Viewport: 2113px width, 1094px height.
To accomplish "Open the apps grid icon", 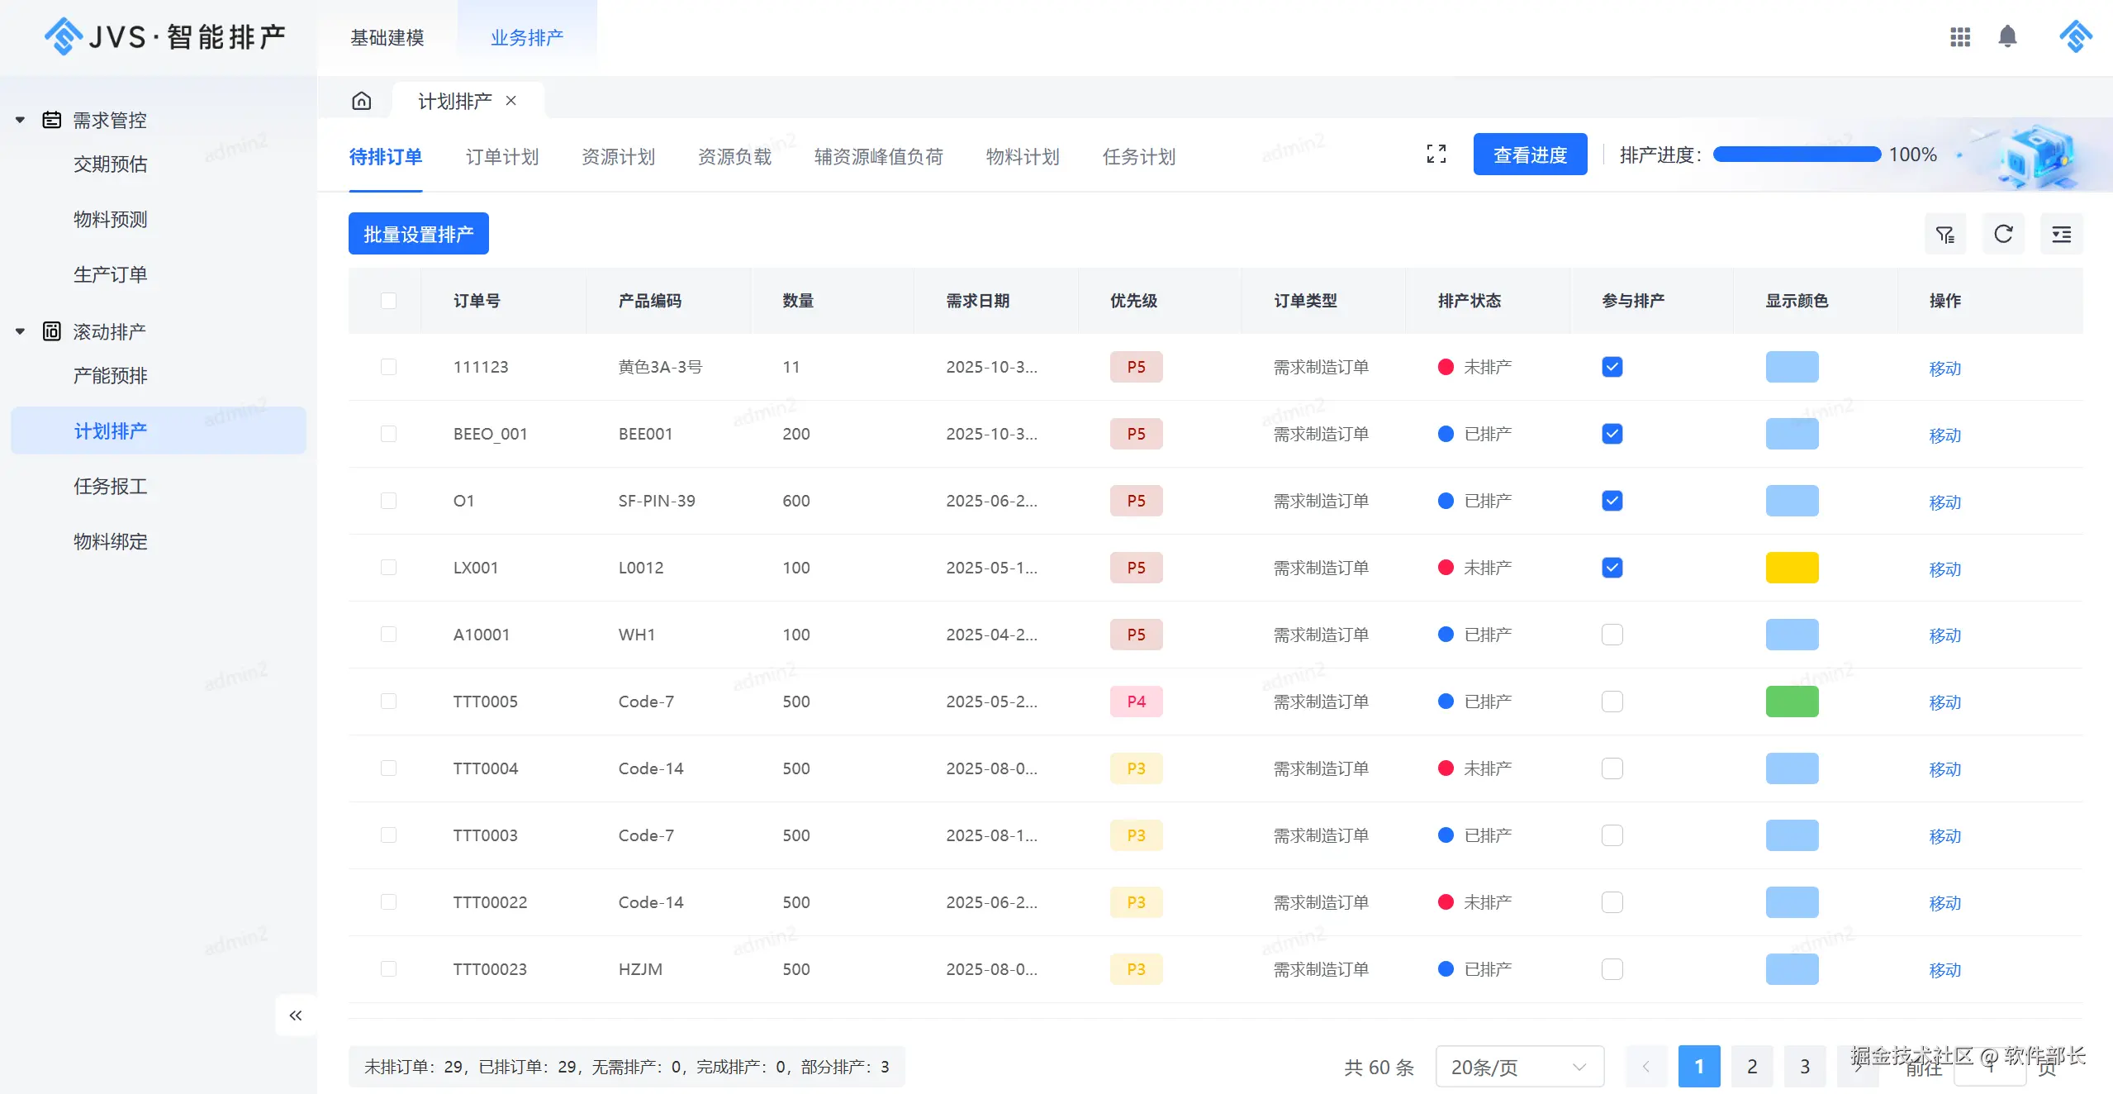I will coord(1959,37).
